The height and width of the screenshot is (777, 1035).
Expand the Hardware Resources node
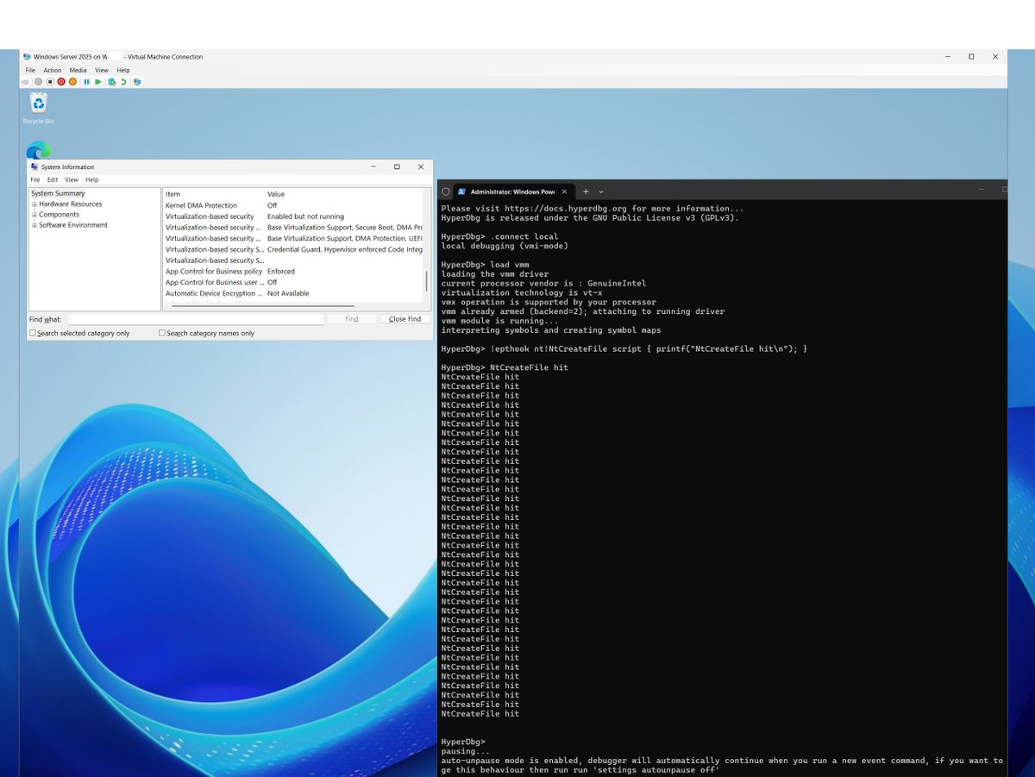point(34,204)
